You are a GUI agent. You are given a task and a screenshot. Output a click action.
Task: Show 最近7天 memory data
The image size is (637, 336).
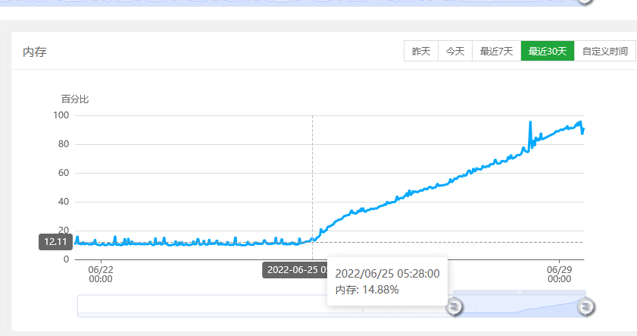[496, 52]
